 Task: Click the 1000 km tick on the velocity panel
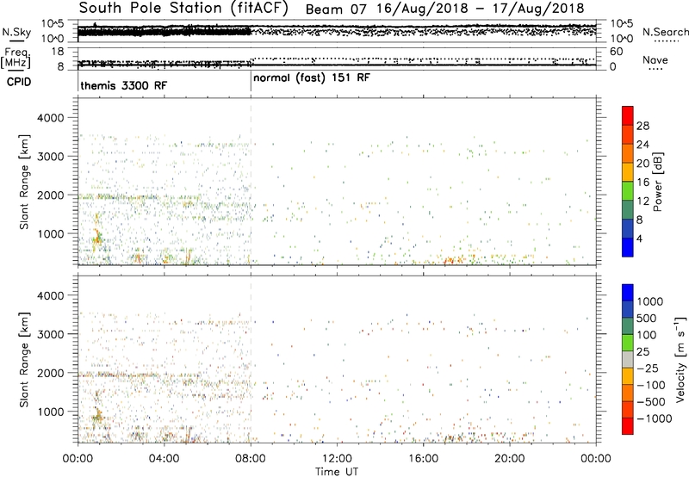(51, 412)
